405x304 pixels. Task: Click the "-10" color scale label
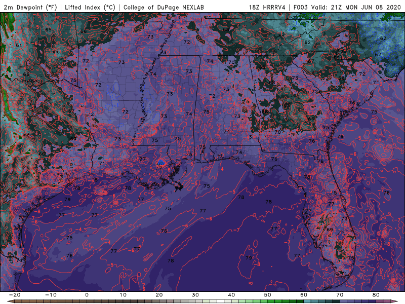coord(51,295)
